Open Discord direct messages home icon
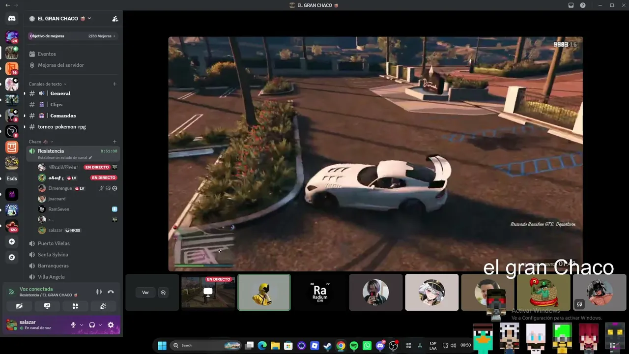The image size is (629, 354). tap(12, 19)
